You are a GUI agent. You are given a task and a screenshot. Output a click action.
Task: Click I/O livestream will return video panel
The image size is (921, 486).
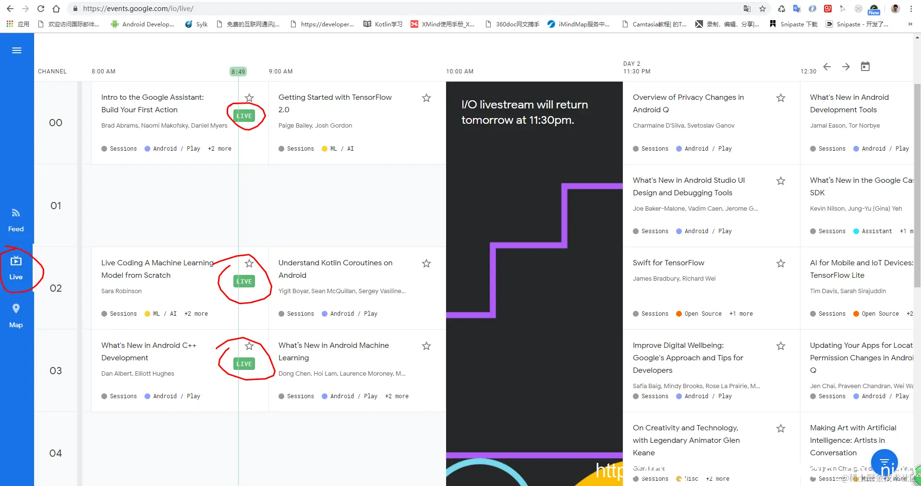click(534, 283)
